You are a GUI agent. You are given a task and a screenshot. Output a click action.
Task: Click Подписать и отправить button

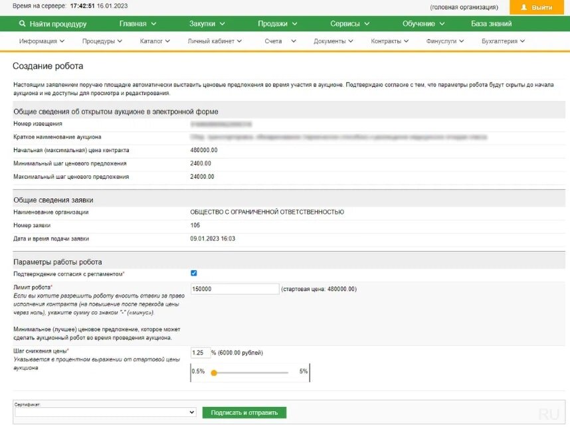244,412
